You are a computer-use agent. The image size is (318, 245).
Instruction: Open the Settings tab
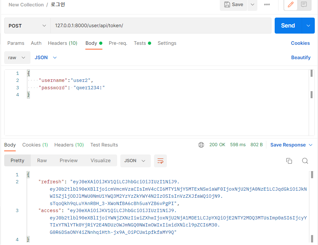coord(167,43)
